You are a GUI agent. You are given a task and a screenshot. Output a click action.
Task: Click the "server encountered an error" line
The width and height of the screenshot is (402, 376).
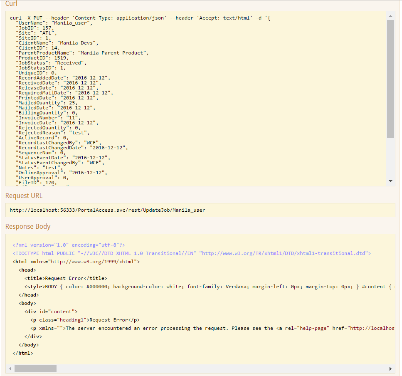coord(212,329)
